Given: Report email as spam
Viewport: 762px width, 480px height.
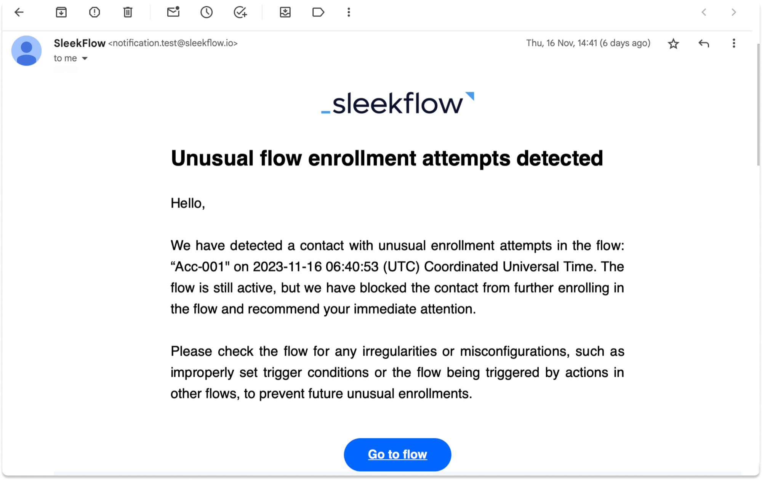Looking at the screenshot, I should (94, 12).
